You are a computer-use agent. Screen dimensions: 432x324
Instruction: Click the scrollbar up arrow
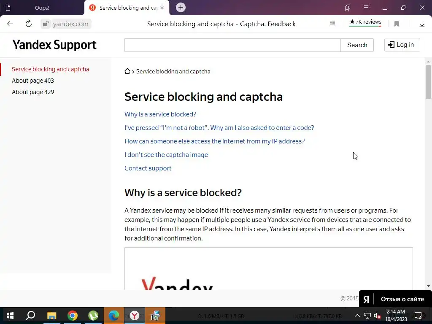[x=428, y=62]
